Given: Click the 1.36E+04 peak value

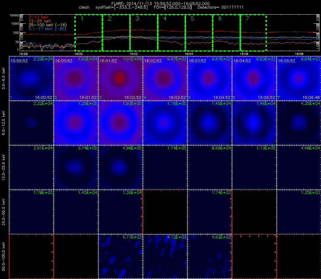Looking at the screenshot, I should (132, 192).
